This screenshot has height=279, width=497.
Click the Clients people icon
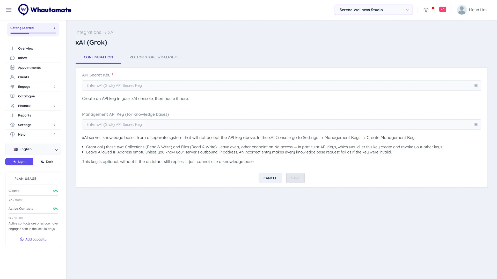(12, 77)
